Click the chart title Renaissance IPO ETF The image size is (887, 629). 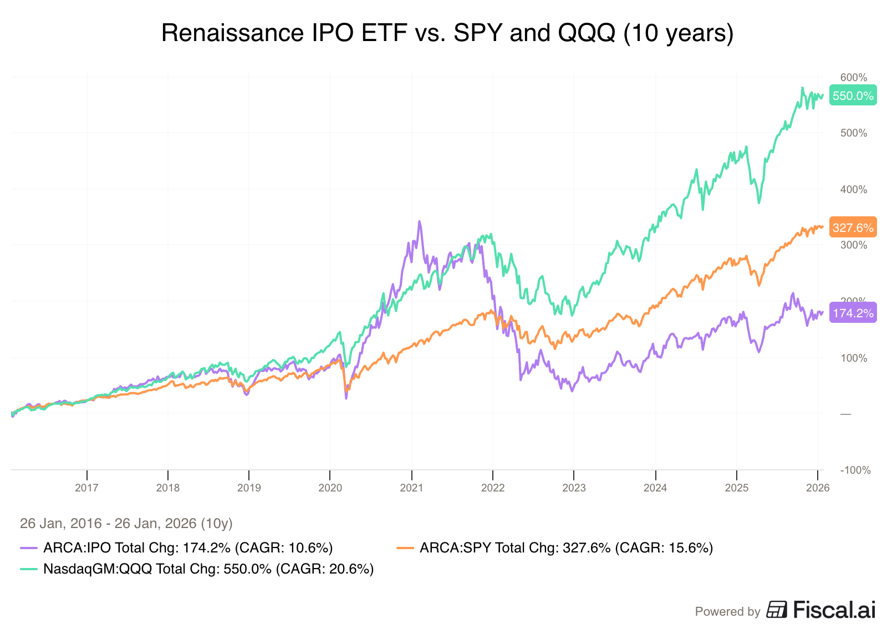447,33
